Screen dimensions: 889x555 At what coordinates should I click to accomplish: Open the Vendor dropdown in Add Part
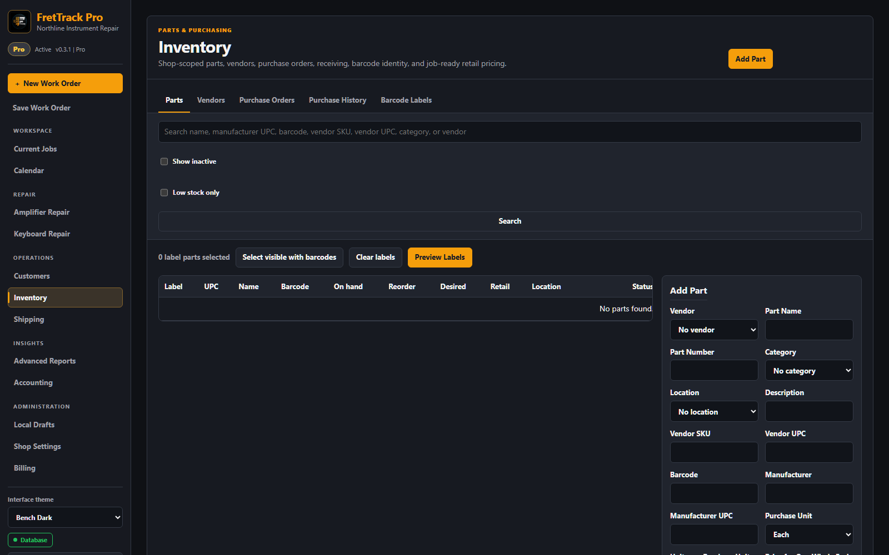point(714,330)
